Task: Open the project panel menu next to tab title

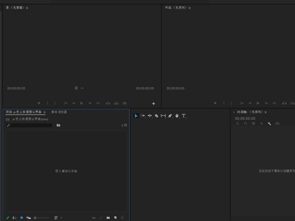Action: [44, 112]
